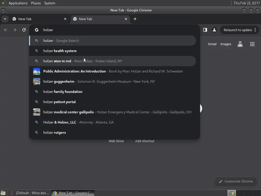Click the window menu button in title bar
This screenshot has height=196, width=261.
(3, 10)
